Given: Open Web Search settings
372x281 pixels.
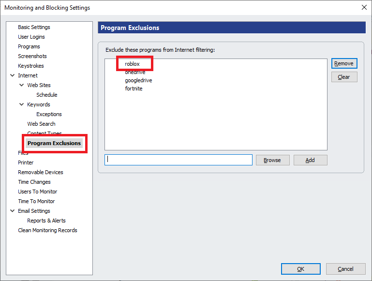Looking at the screenshot, I should (x=41, y=124).
